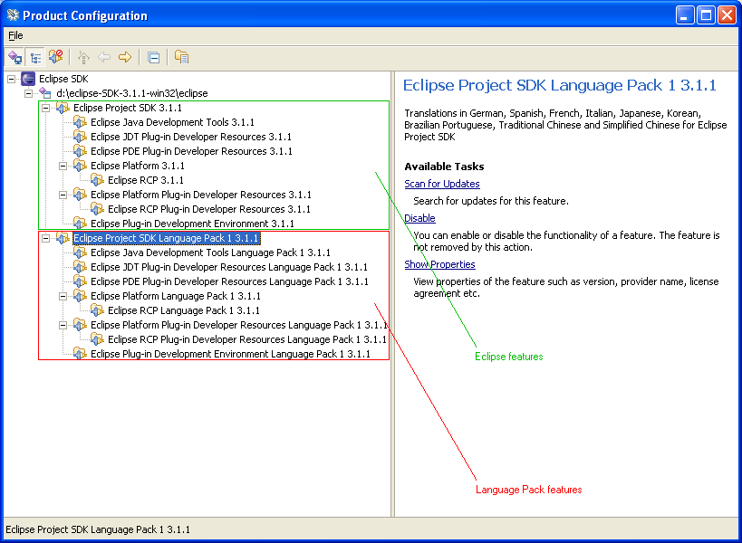Select Eclipse JDT Plug-in Developer Resources Language Pack 1
Image resolution: width=742 pixels, height=543 pixels.
pos(229,268)
